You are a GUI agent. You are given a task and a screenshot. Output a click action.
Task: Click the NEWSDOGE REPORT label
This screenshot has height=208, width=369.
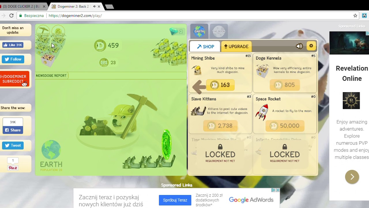(x=51, y=76)
